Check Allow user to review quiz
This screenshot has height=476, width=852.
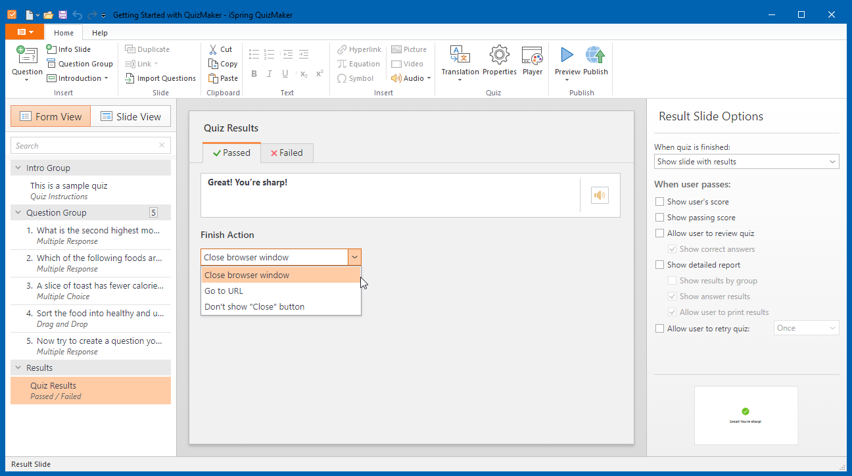[x=660, y=233]
